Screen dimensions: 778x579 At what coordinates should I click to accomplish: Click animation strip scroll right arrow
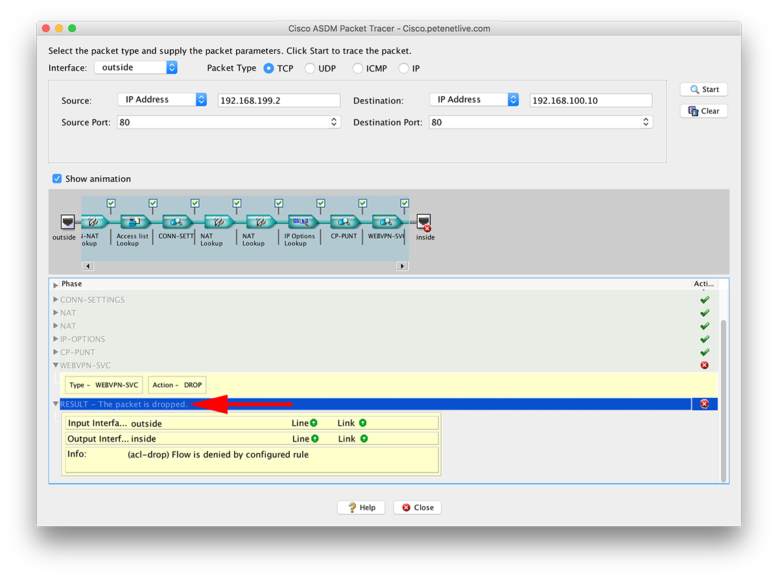[x=402, y=266]
